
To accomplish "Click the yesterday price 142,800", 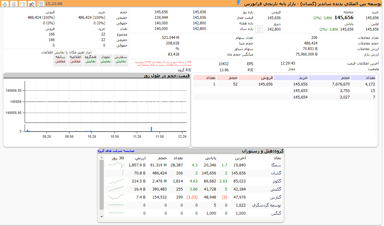I will click(x=274, y=29).
